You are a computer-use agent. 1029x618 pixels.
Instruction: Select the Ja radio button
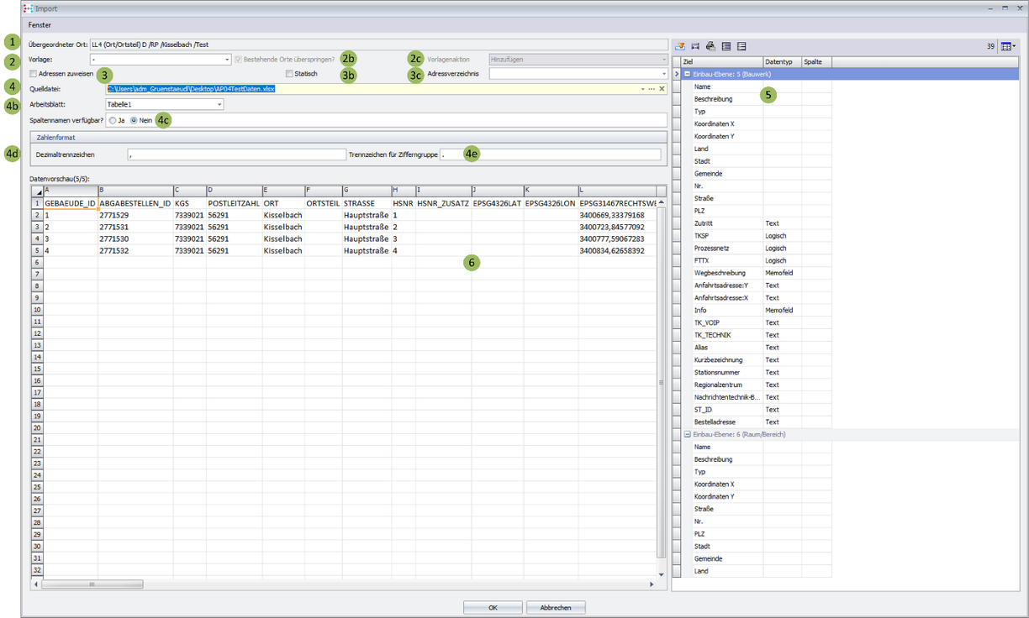pyautogui.click(x=112, y=120)
